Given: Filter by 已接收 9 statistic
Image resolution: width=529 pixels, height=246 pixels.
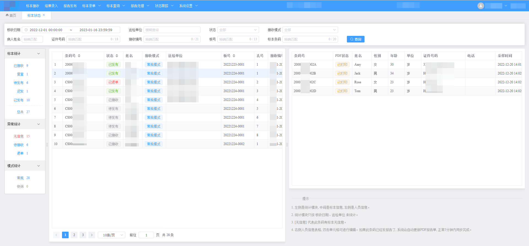Looking at the screenshot, I should [21, 66].
